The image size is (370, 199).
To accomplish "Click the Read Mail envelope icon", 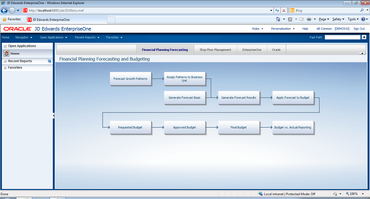I will [x=301, y=19].
